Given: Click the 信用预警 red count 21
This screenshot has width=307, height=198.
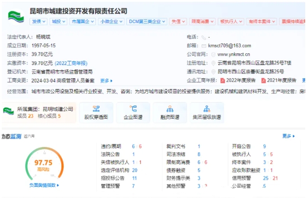Looking at the screenshot, I should coord(275,178).
